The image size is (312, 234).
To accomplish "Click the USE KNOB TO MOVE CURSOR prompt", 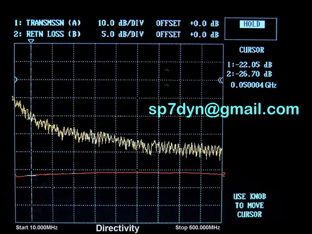I will [x=249, y=205].
